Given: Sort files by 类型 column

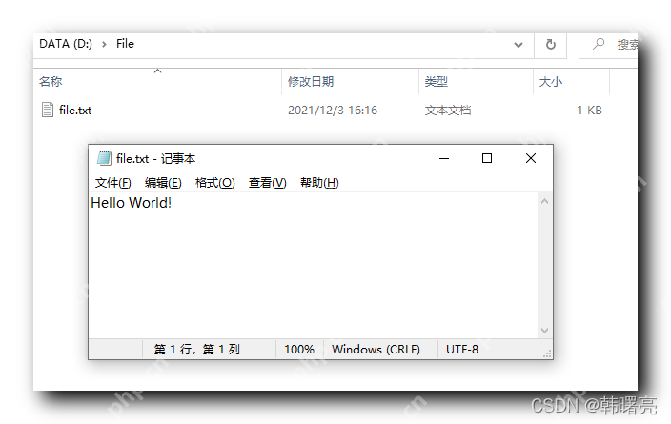Looking at the screenshot, I should (437, 81).
